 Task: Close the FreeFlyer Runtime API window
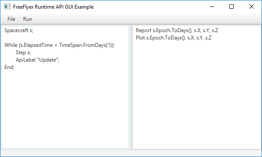pyautogui.click(x=251, y=7)
